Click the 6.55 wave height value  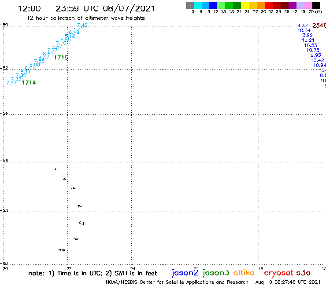point(66,40)
